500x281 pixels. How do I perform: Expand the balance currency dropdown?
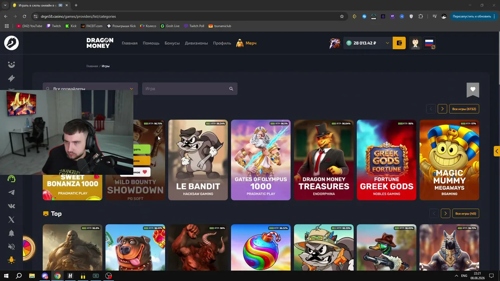pyautogui.click(x=387, y=43)
